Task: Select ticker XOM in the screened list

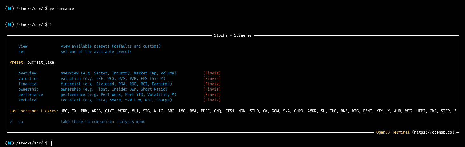Action: (275, 111)
